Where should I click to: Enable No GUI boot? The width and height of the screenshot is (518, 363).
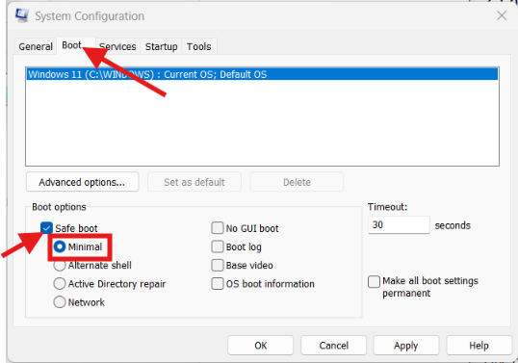(x=218, y=228)
